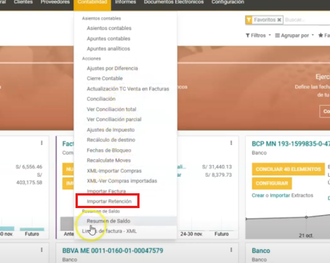
Task: Select Importar Factura entry
Action: 106,191
